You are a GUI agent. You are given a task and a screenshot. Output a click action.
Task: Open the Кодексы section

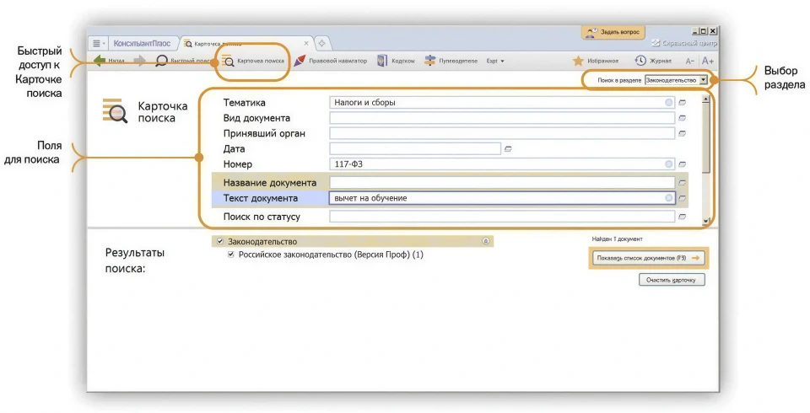pyautogui.click(x=396, y=61)
